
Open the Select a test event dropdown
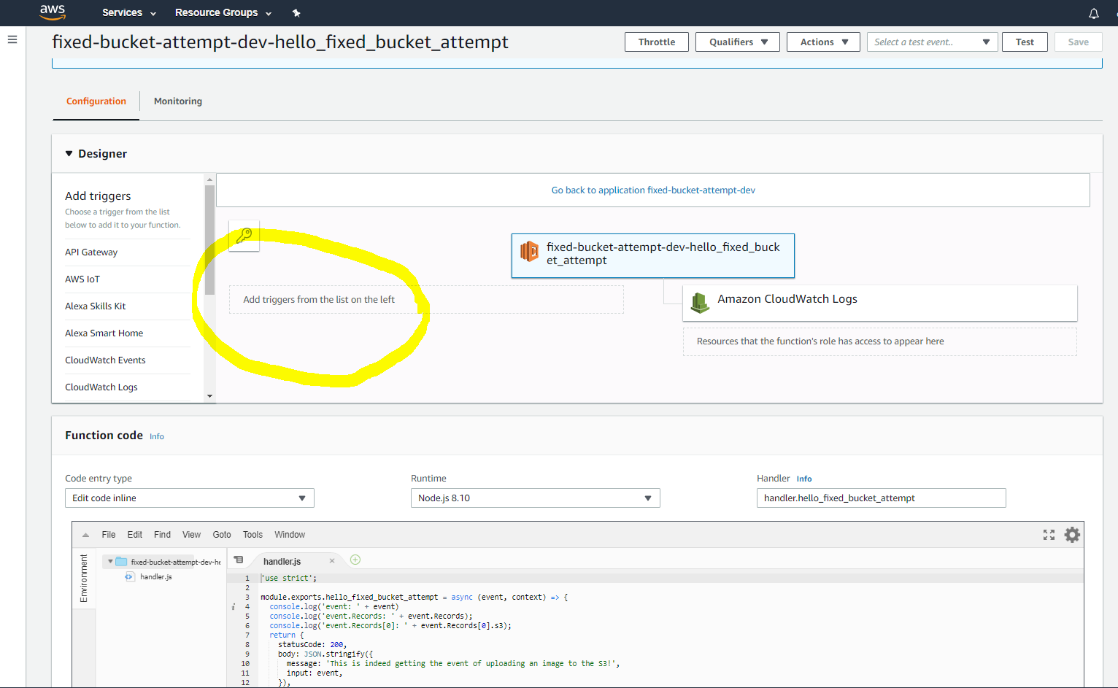coord(932,42)
